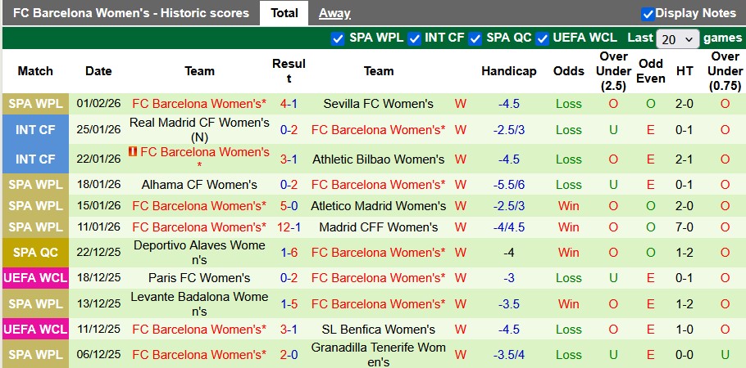Click the UEFA WCL badge on 18/12/25 row

pyautogui.click(x=35, y=278)
